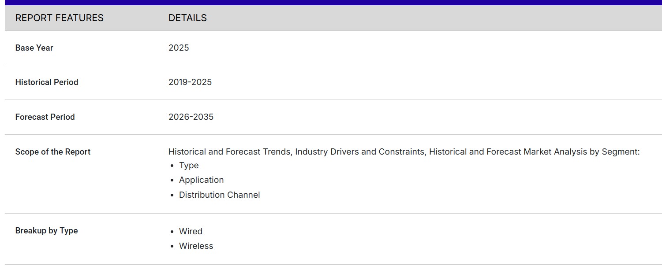Click the bullet point beside Wireless
This screenshot has height=266, width=662.
pyautogui.click(x=172, y=247)
